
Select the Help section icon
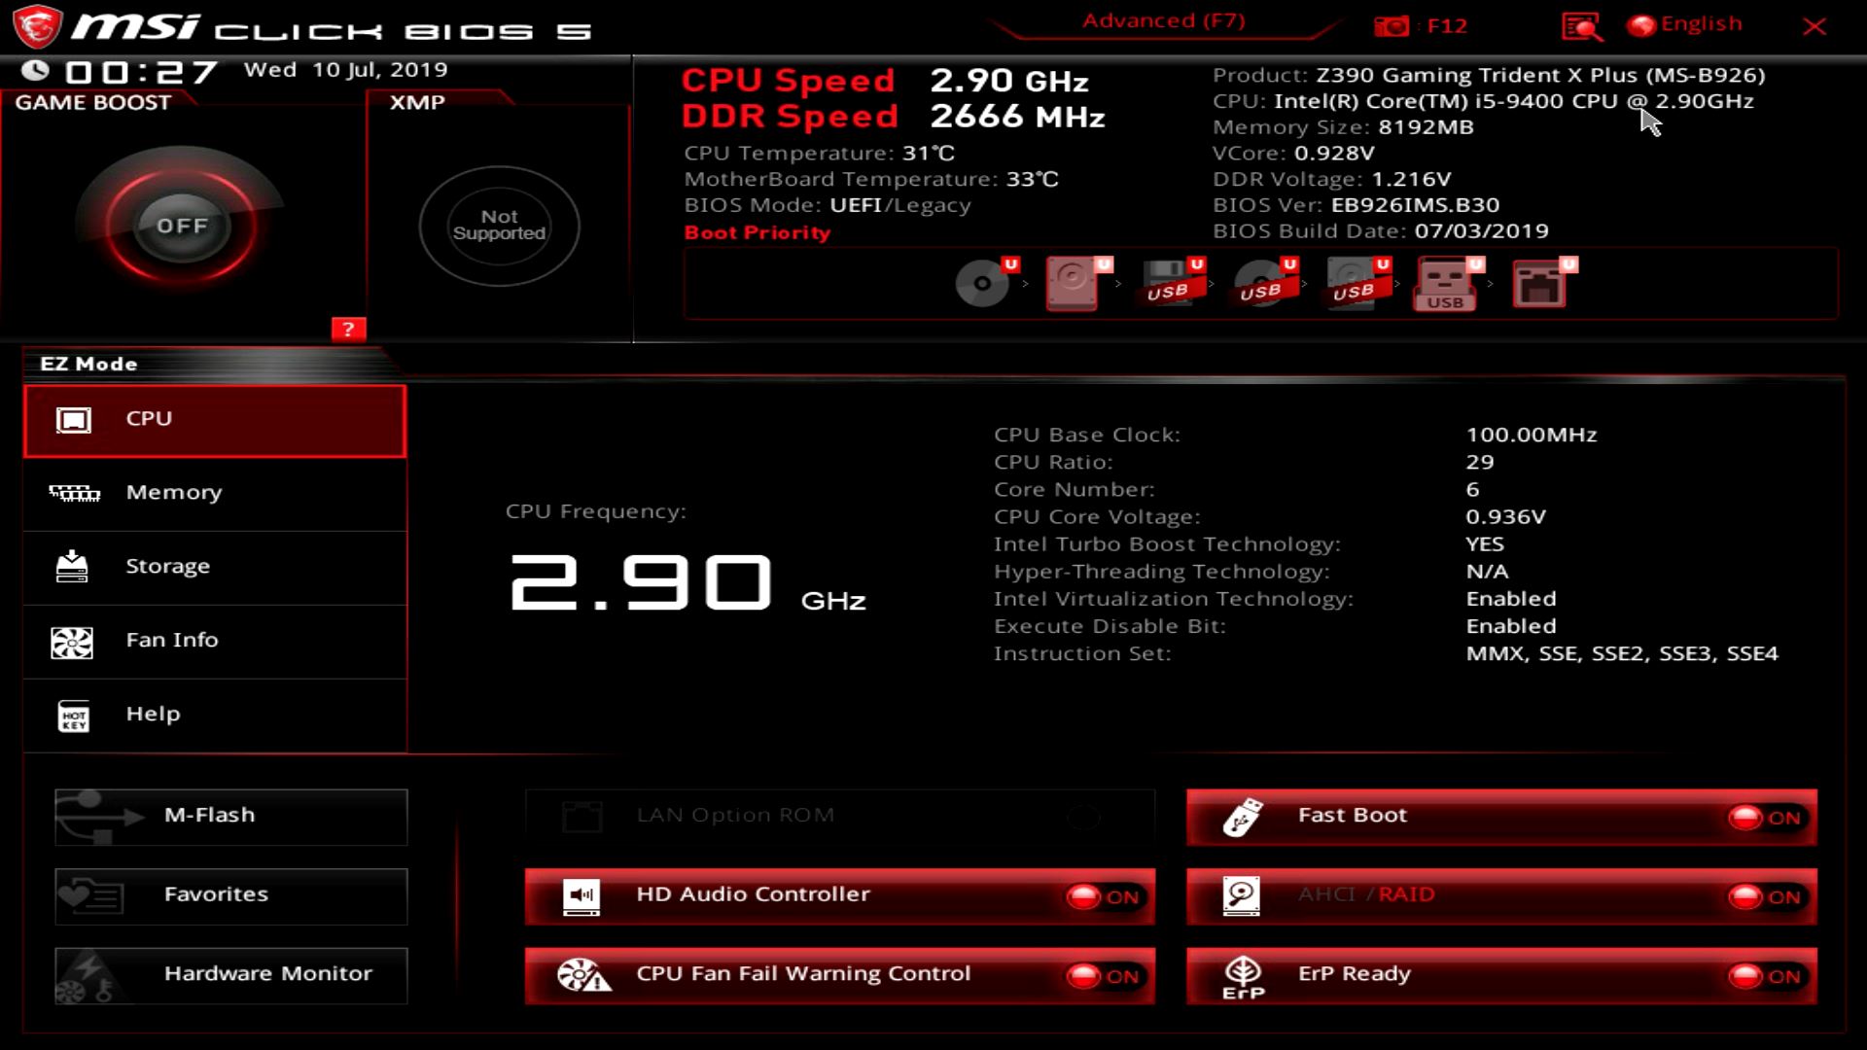[72, 715]
